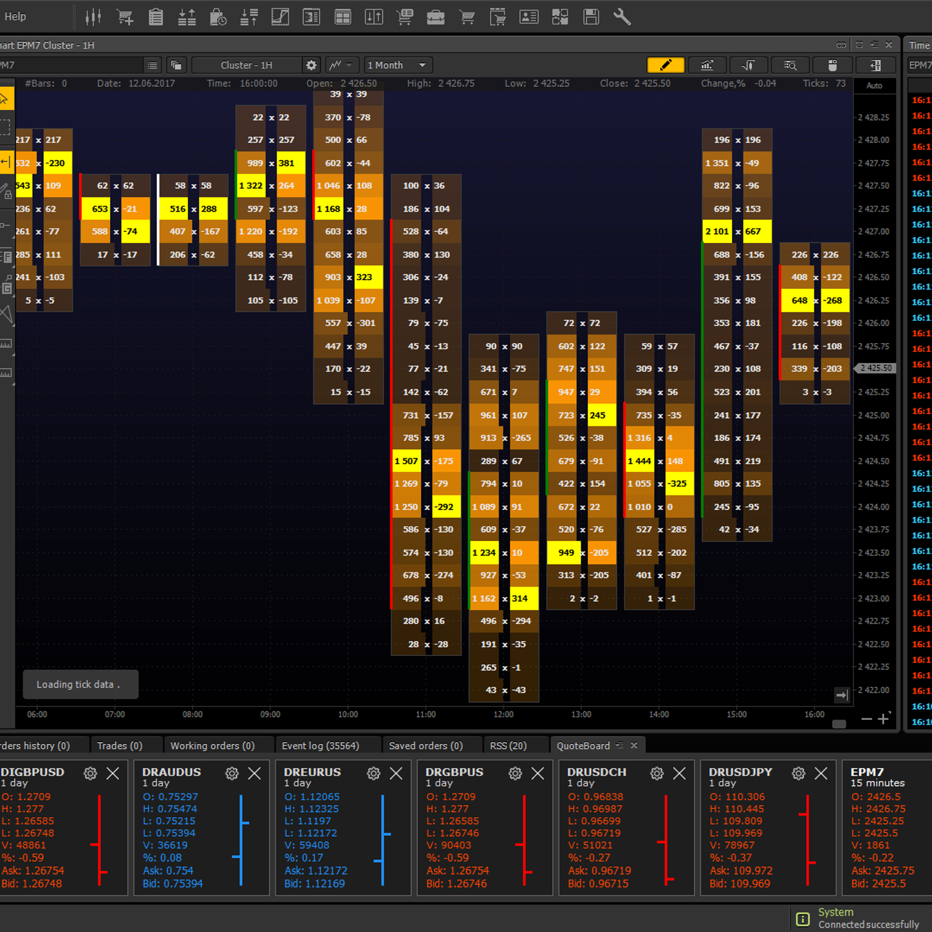The width and height of the screenshot is (932, 932).
Task: Toggle the Auto price scale button
Action: (x=874, y=86)
